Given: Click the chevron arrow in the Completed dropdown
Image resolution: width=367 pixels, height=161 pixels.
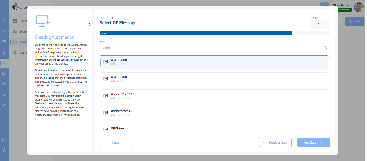Looking at the screenshot, I should tap(326, 24).
